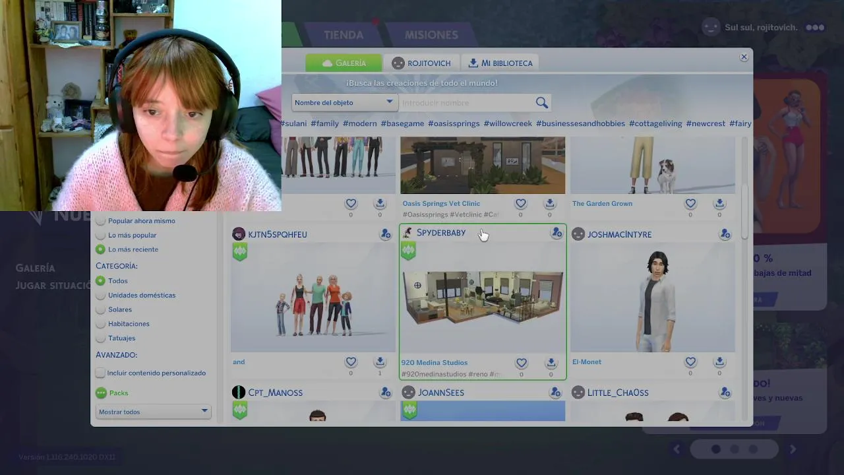Click the Packs icon in filters
Viewport: 844px width, 475px height.
pos(101,393)
